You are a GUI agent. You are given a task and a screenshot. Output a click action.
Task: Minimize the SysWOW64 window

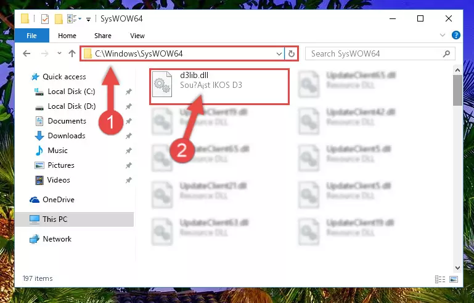pyautogui.click(x=393, y=18)
